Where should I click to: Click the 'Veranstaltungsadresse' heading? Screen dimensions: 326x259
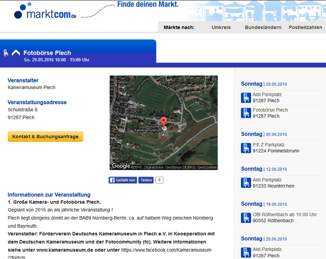37,102
